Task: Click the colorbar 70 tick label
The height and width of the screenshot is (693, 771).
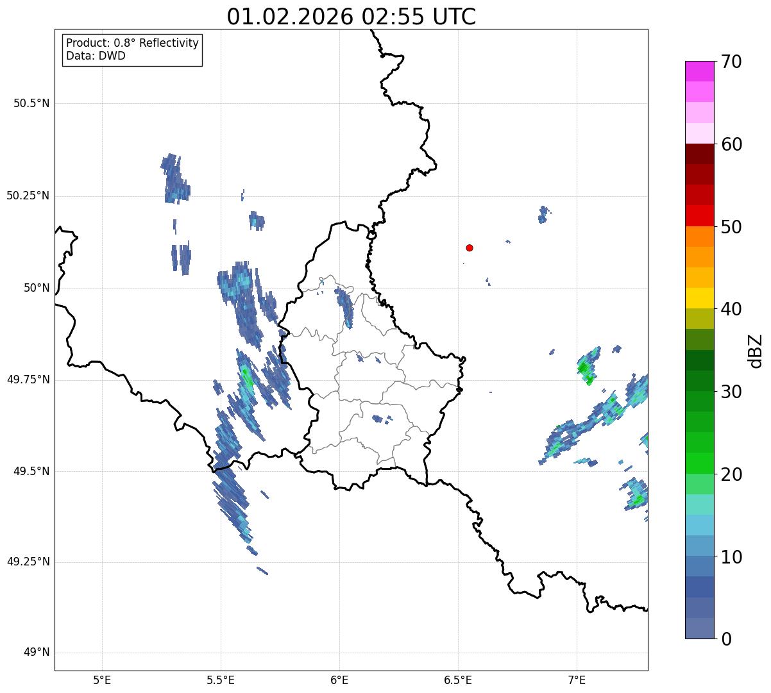Action: click(x=731, y=62)
